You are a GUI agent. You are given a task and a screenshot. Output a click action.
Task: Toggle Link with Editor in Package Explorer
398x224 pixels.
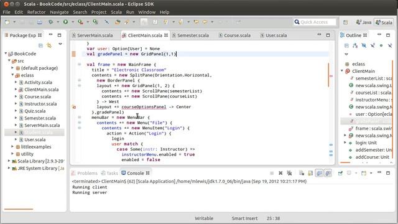49,45
